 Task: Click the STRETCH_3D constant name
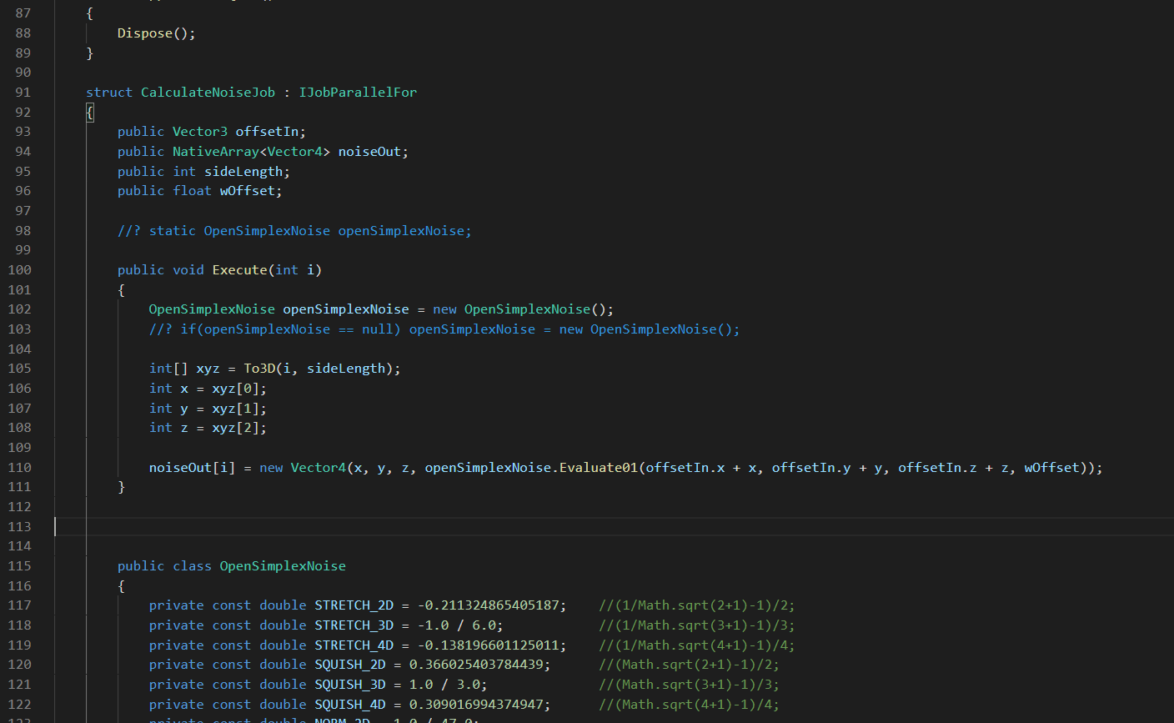coord(354,625)
